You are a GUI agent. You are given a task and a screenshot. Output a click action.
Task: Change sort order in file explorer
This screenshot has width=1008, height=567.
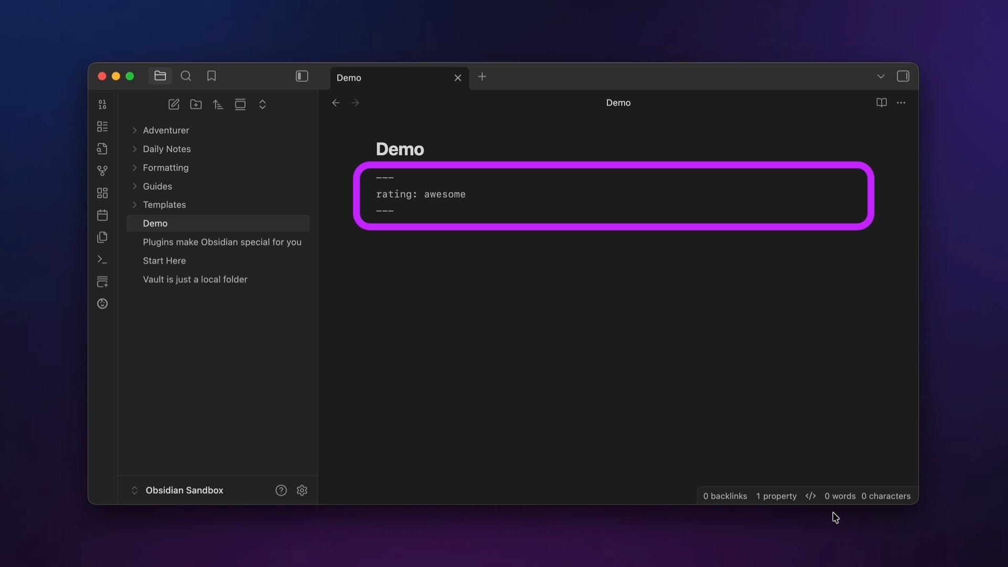(218, 104)
